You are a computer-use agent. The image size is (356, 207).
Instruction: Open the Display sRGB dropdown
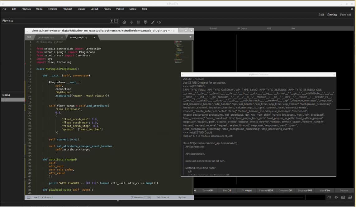305,190
